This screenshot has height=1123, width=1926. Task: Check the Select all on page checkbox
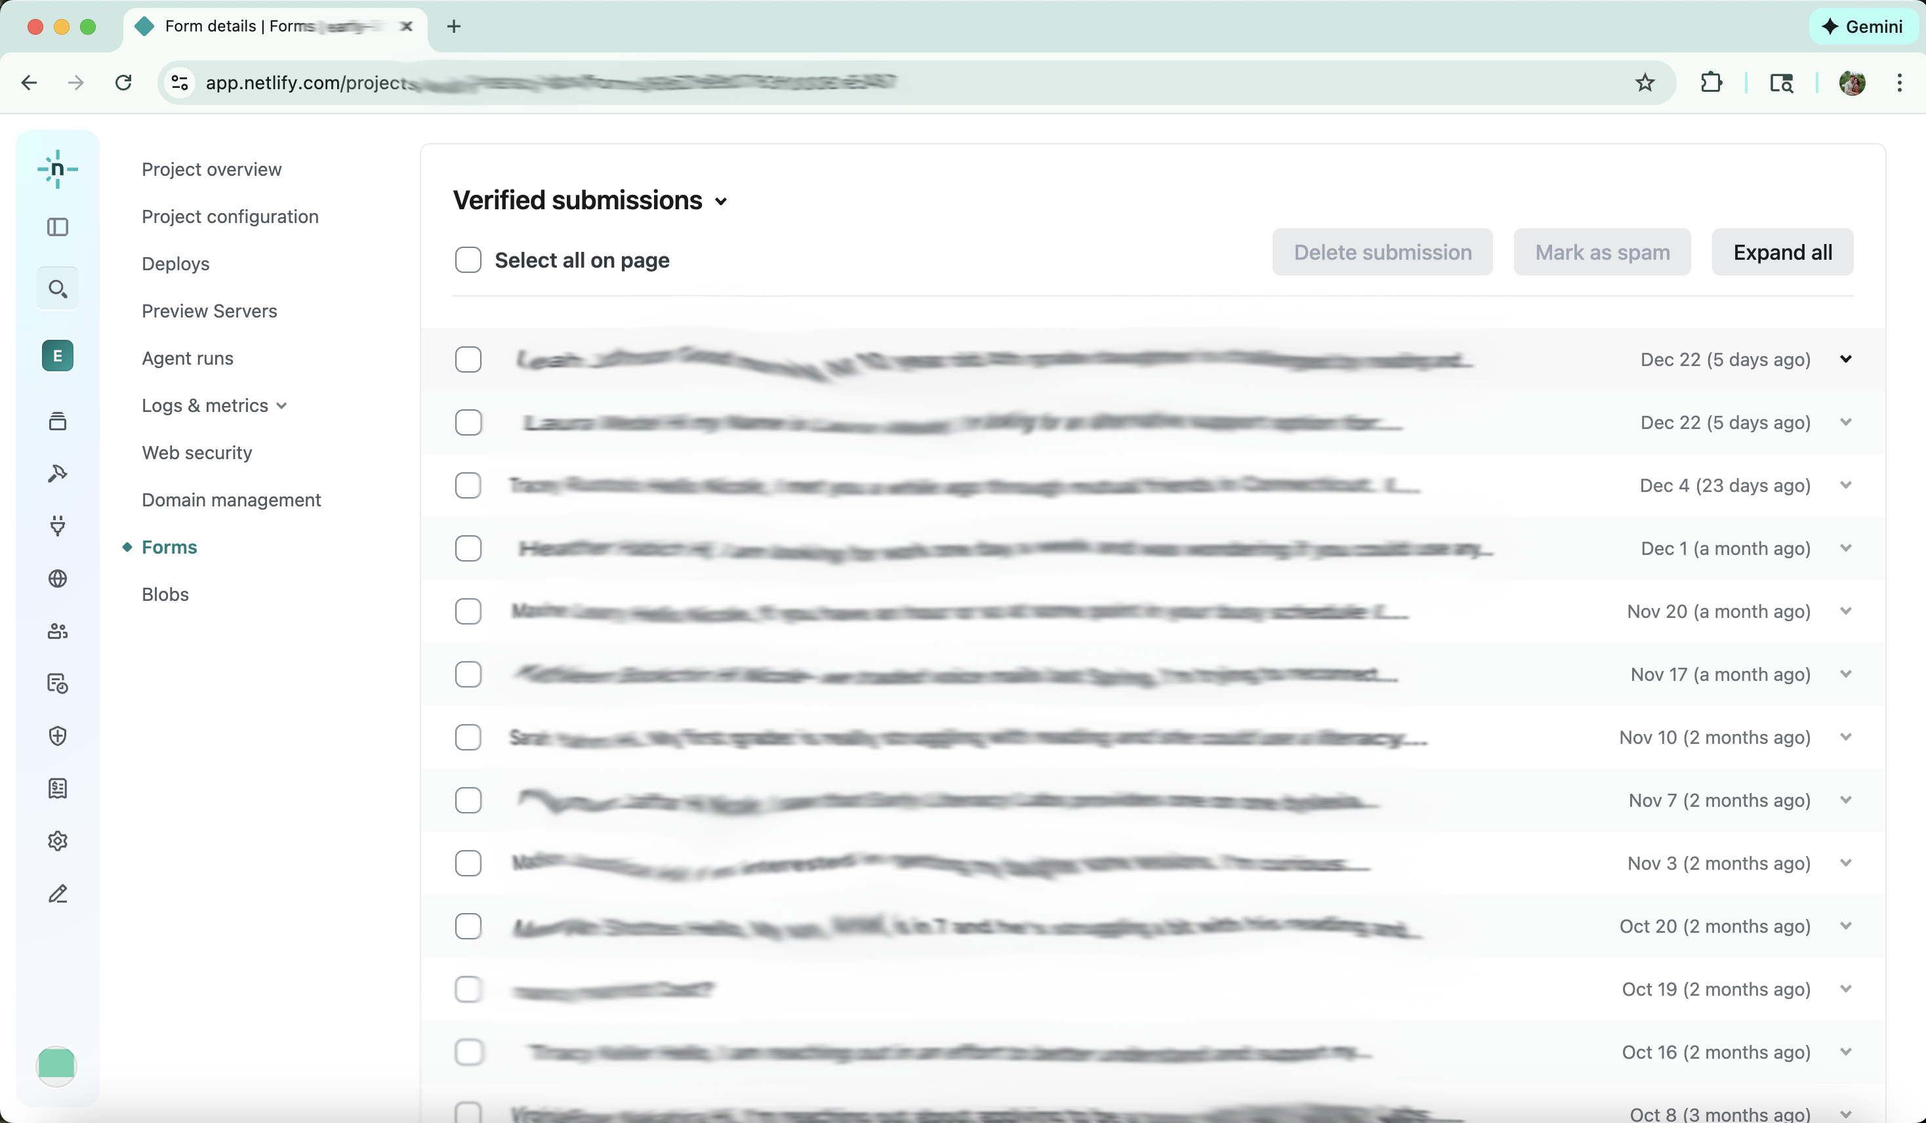coord(468,260)
